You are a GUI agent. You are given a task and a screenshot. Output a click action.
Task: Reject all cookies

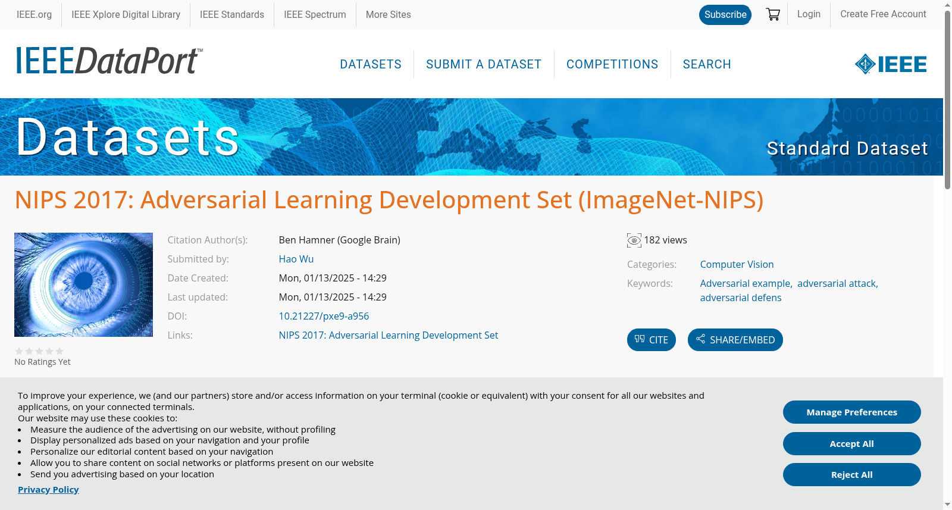852,475
